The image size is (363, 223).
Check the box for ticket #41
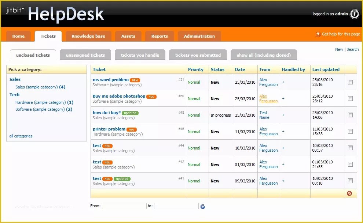point(350,181)
